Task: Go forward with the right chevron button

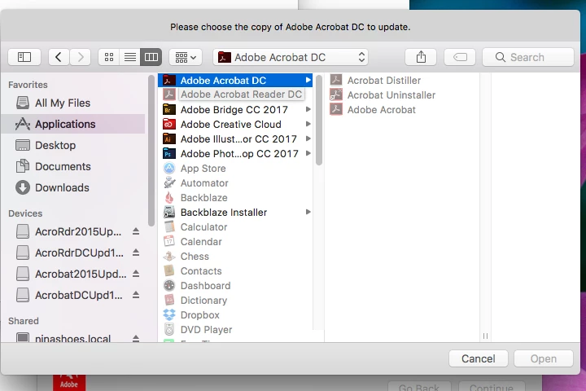Action: click(80, 57)
